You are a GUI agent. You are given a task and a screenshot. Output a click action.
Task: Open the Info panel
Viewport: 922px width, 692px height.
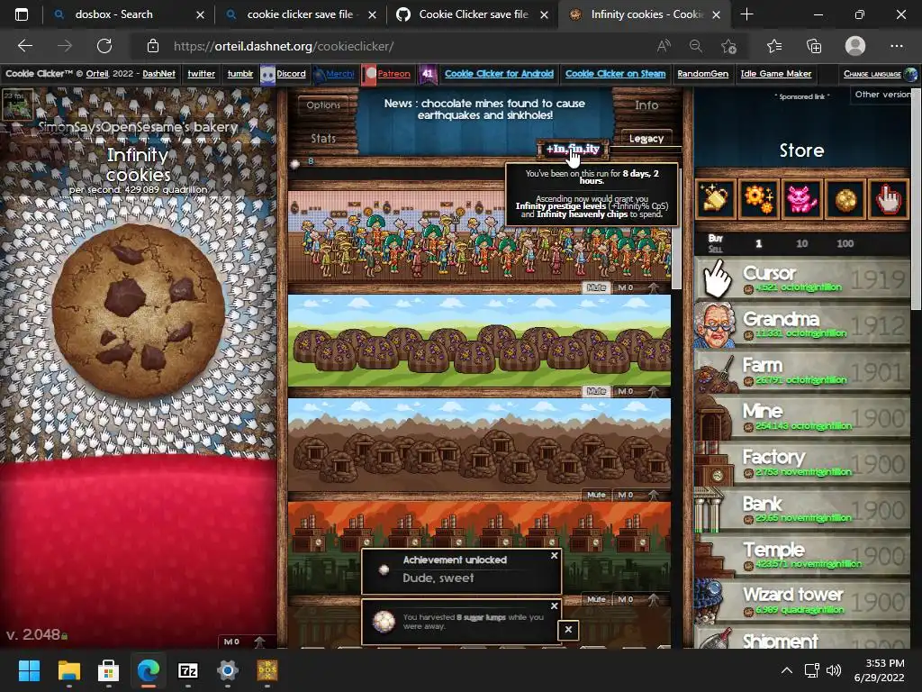click(x=646, y=105)
